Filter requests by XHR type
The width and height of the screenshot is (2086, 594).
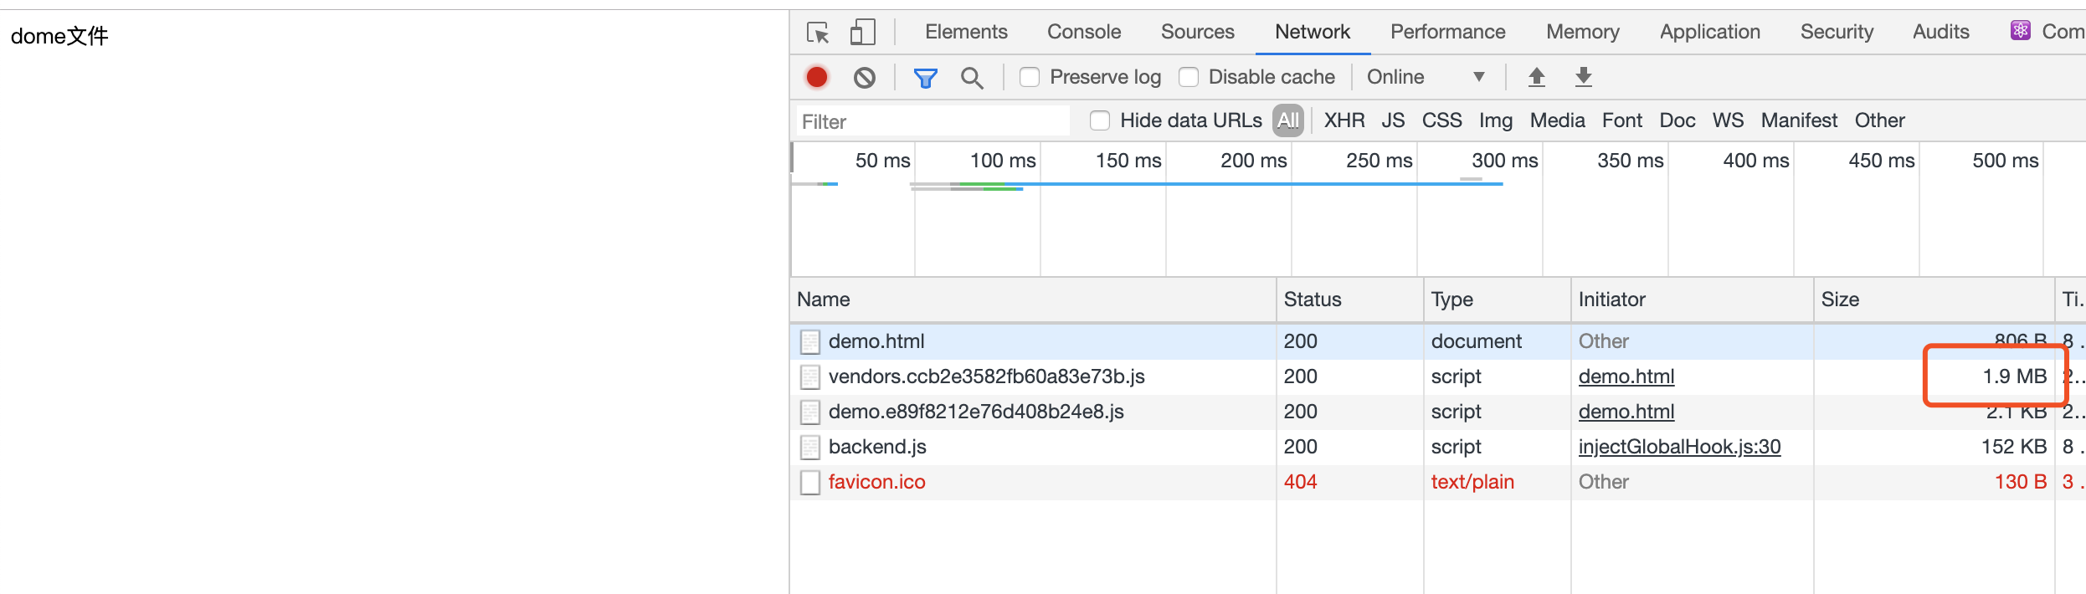pyautogui.click(x=1344, y=121)
